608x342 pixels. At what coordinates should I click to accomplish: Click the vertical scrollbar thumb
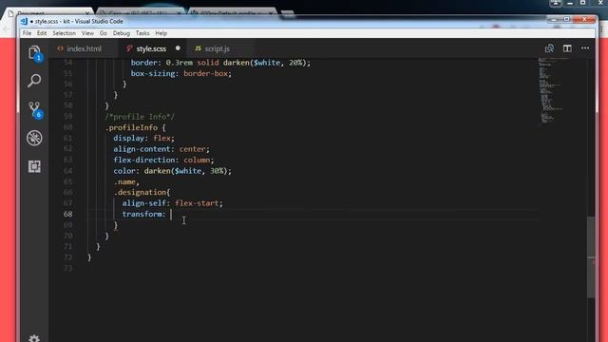591,256
